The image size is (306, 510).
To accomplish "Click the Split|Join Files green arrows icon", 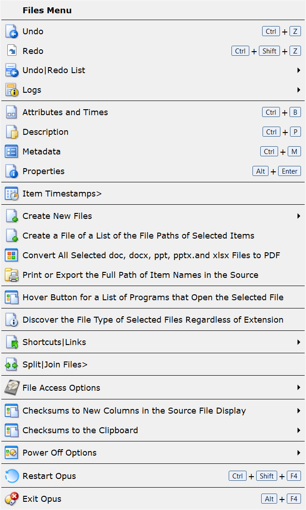I will point(11,365).
